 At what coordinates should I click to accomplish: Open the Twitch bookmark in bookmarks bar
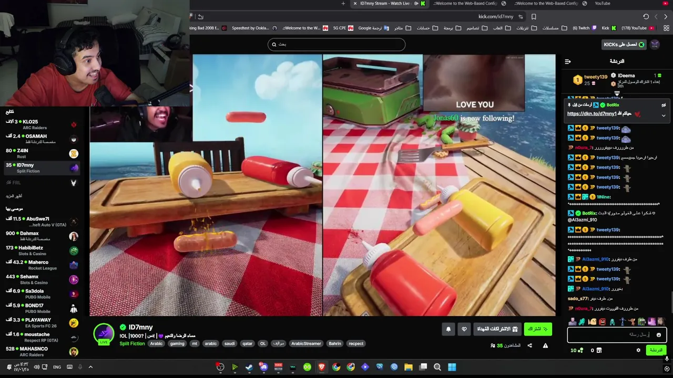tap(585, 28)
